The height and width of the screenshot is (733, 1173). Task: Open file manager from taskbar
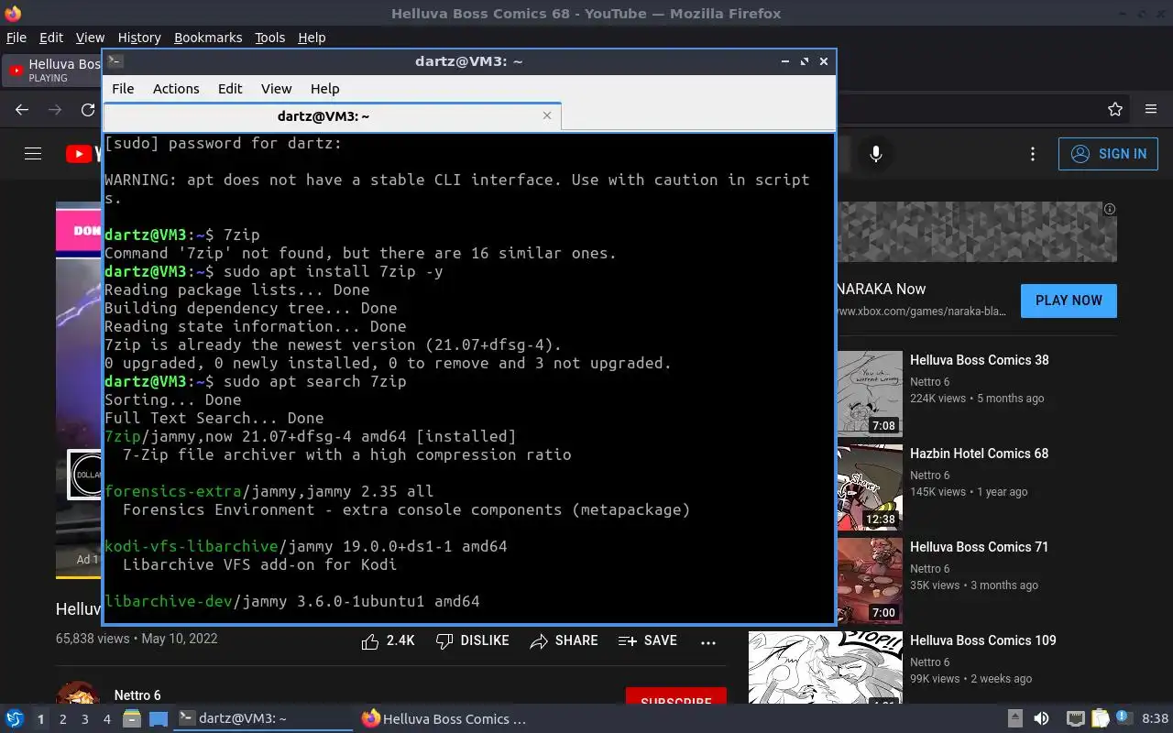pyautogui.click(x=132, y=719)
